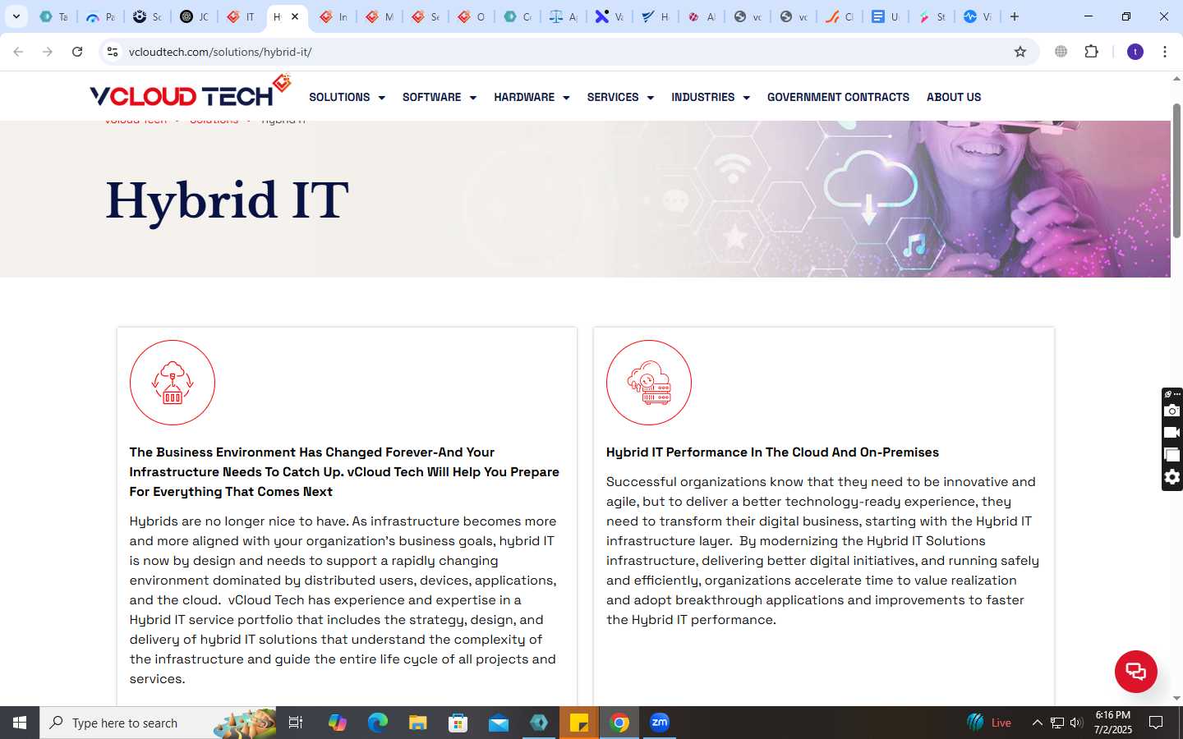Click the page vertical scrollbar thumb
The width and height of the screenshot is (1183, 739).
[1176, 171]
